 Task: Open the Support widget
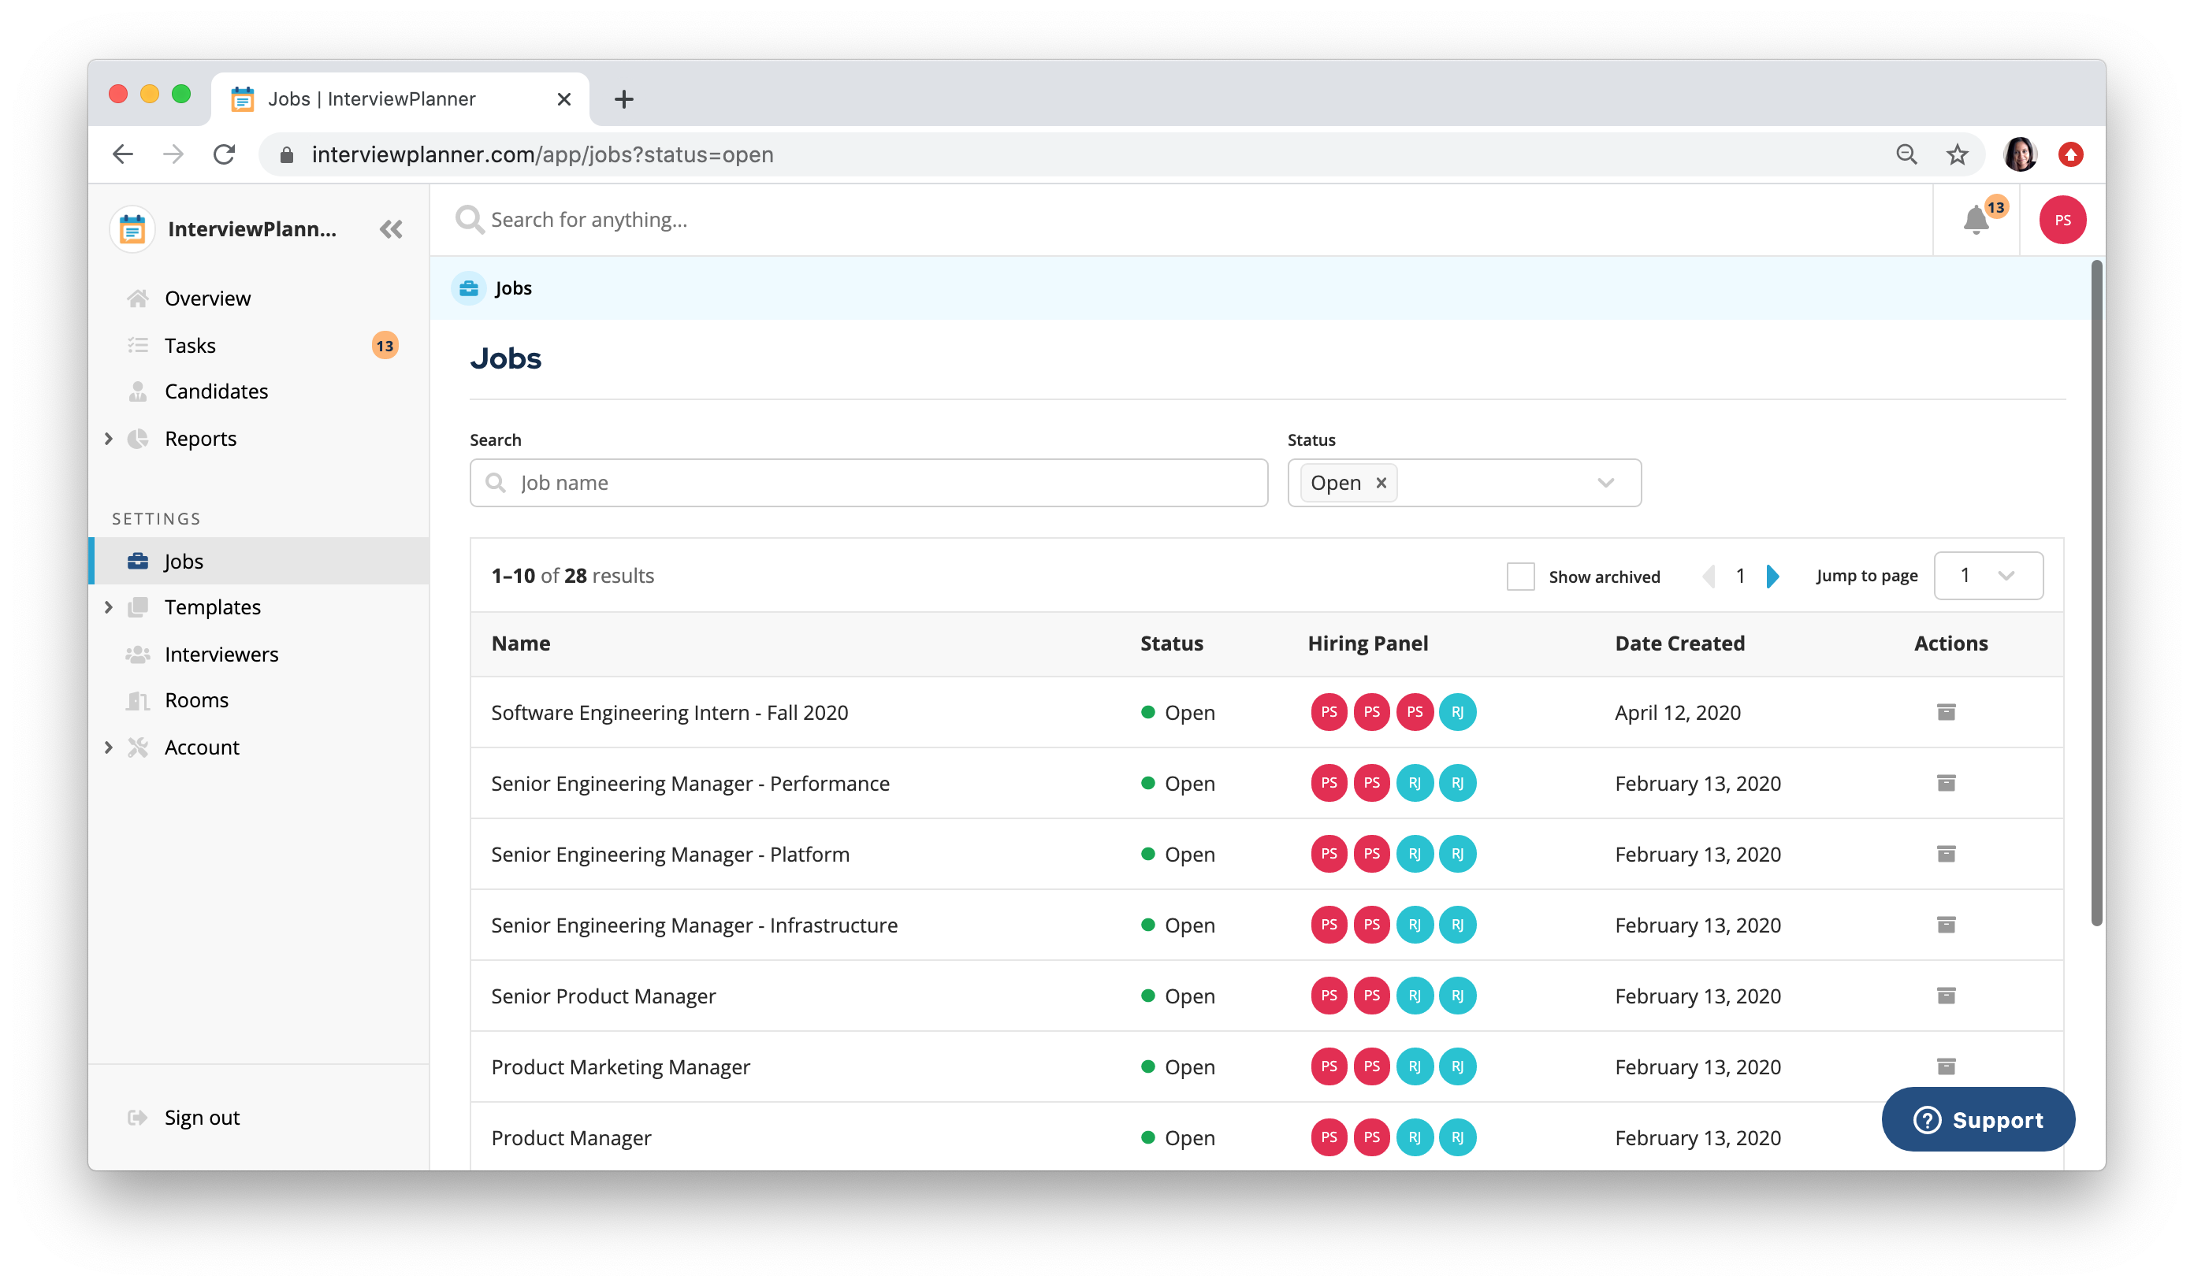(x=1977, y=1119)
